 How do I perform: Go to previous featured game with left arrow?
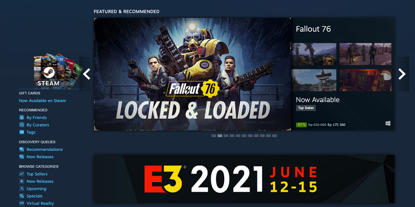pos(87,74)
